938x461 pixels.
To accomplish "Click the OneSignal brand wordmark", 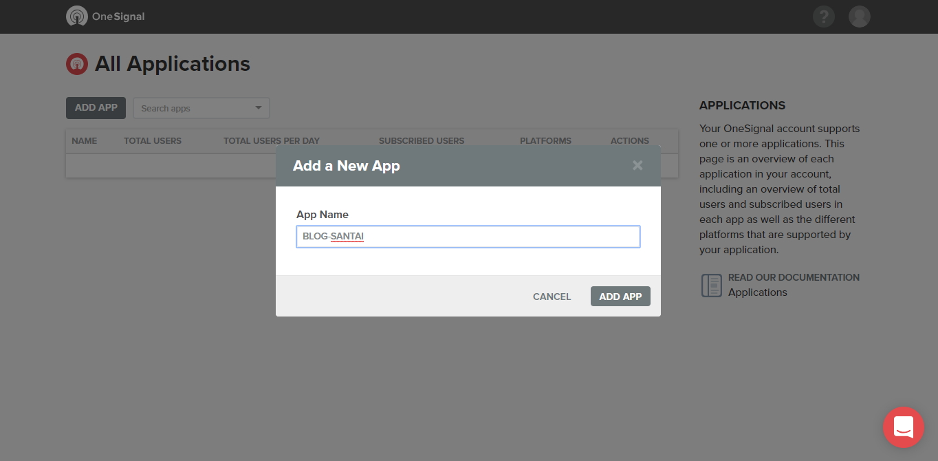I will click(118, 16).
